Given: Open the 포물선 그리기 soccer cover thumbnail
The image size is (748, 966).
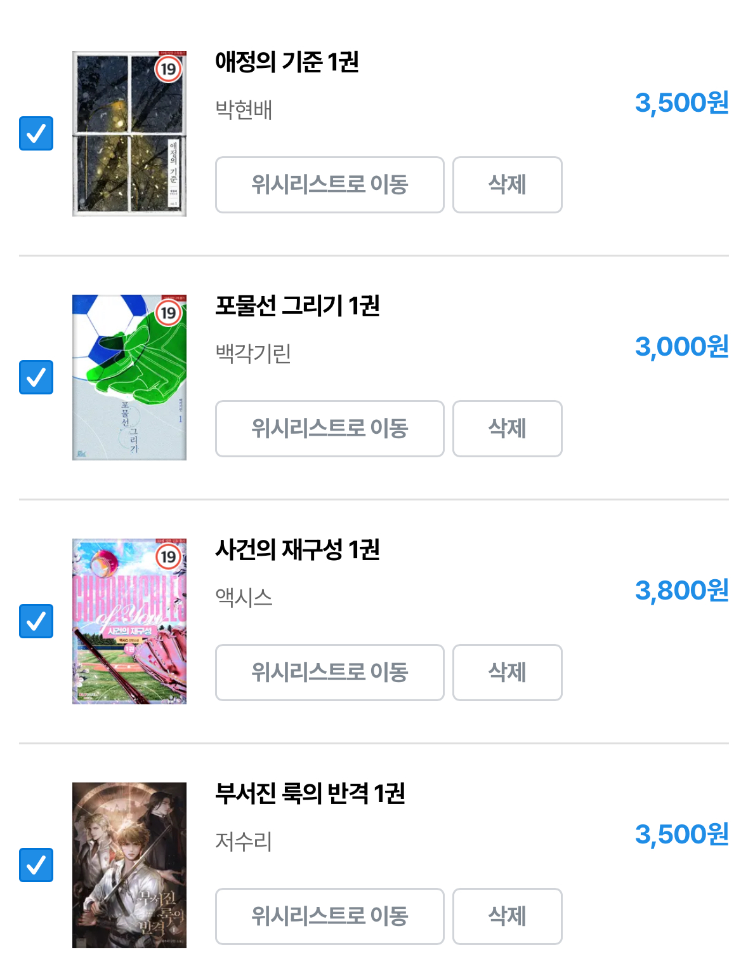Looking at the screenshot, I should (129, 377).
